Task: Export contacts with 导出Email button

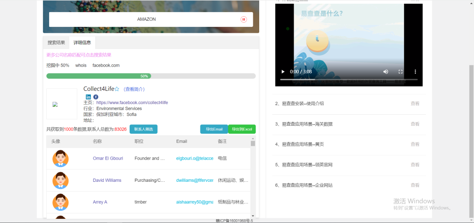Action: (214, 129)
